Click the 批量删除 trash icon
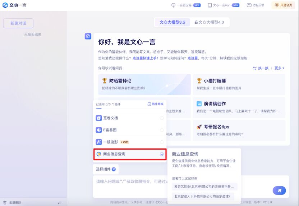Image resolution: width=299 pixels, height=206 pixels. (x=5, y=202)
